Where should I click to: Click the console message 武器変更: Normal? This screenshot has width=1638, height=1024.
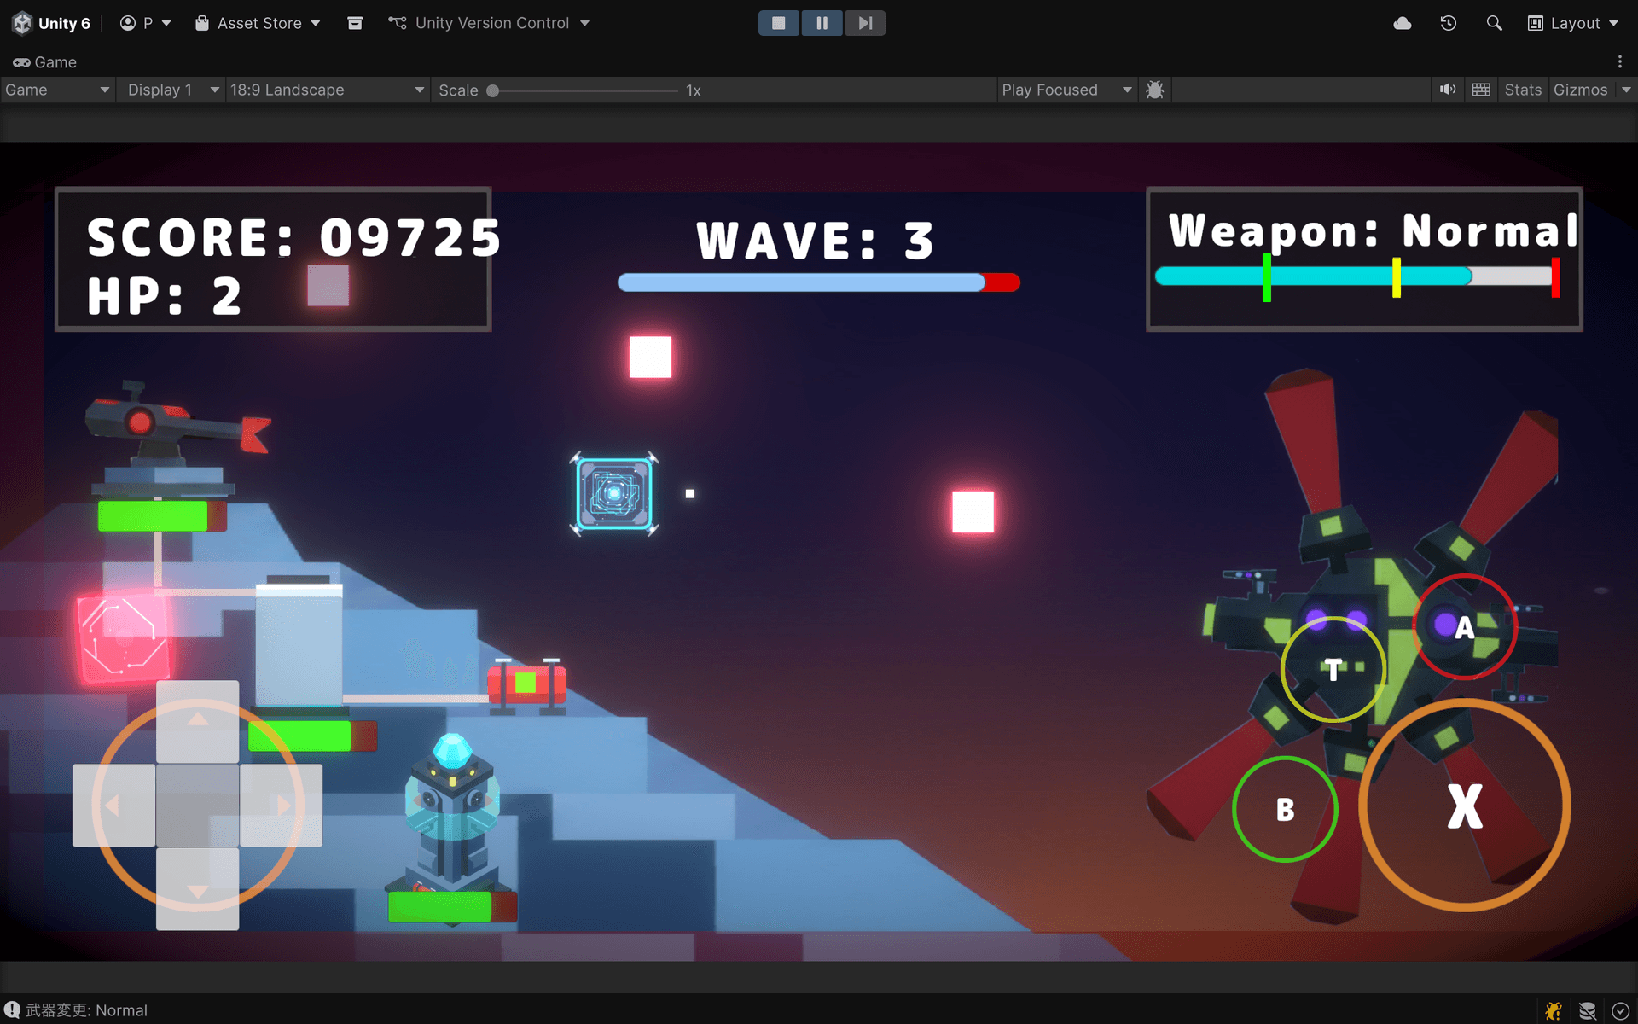point(86,1010)
